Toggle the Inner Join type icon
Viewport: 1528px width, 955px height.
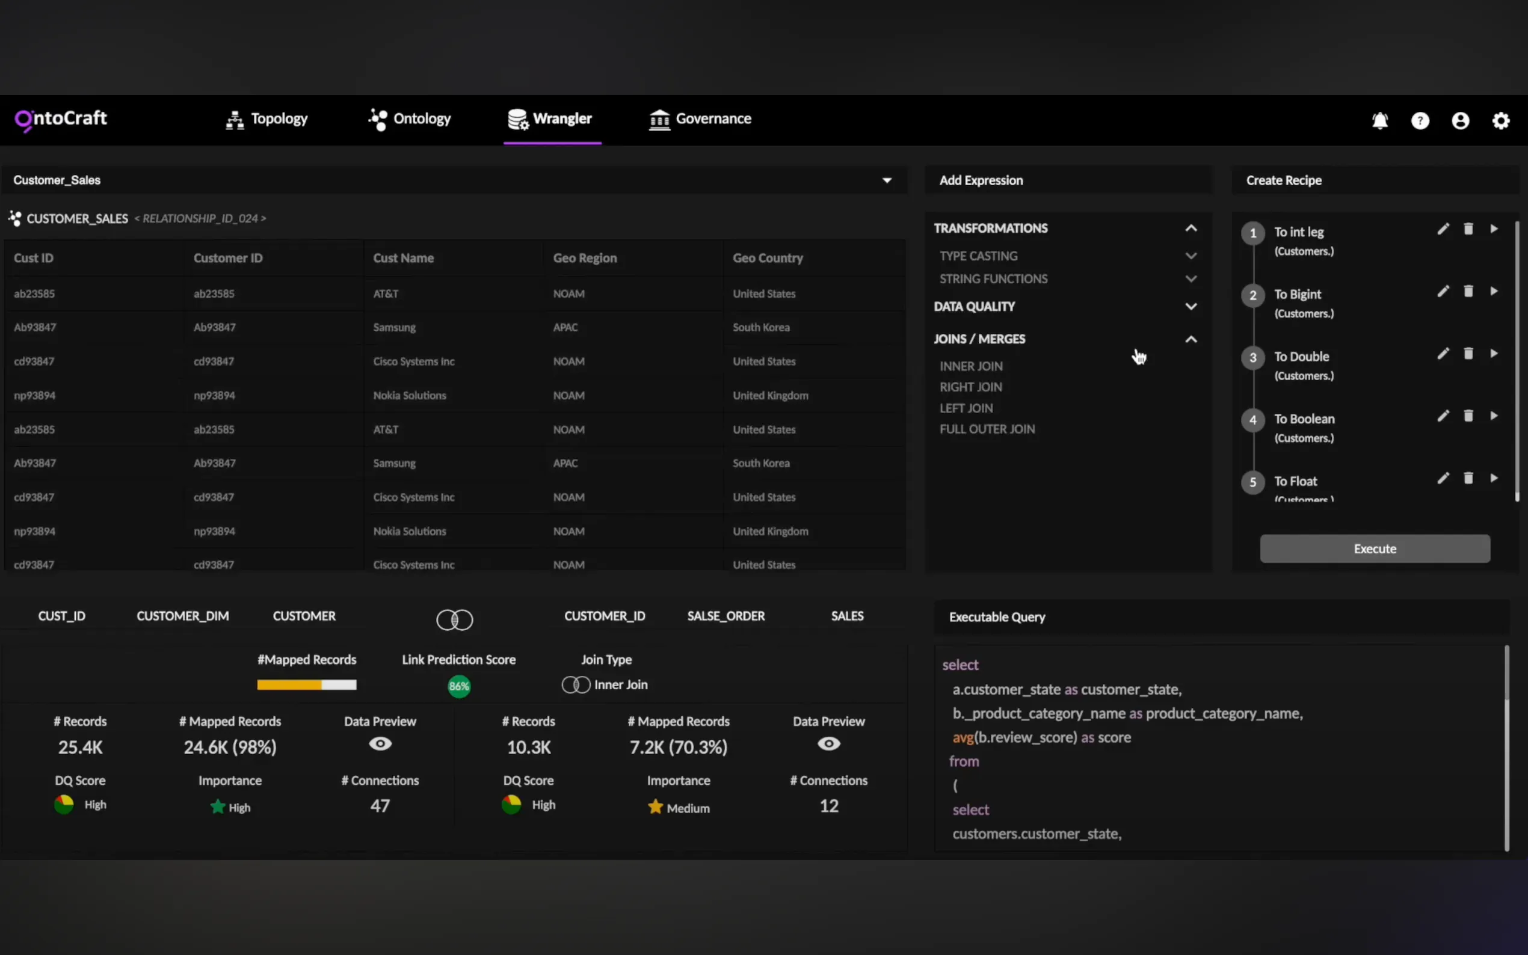tap(576, 684)
